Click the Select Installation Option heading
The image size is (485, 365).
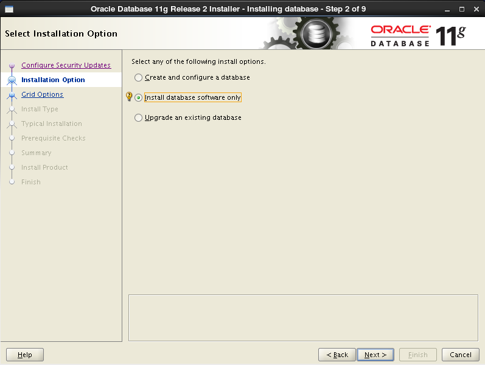[x=61, y=33]
